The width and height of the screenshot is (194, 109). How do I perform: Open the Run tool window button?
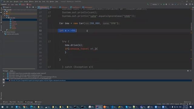[20, 102]
